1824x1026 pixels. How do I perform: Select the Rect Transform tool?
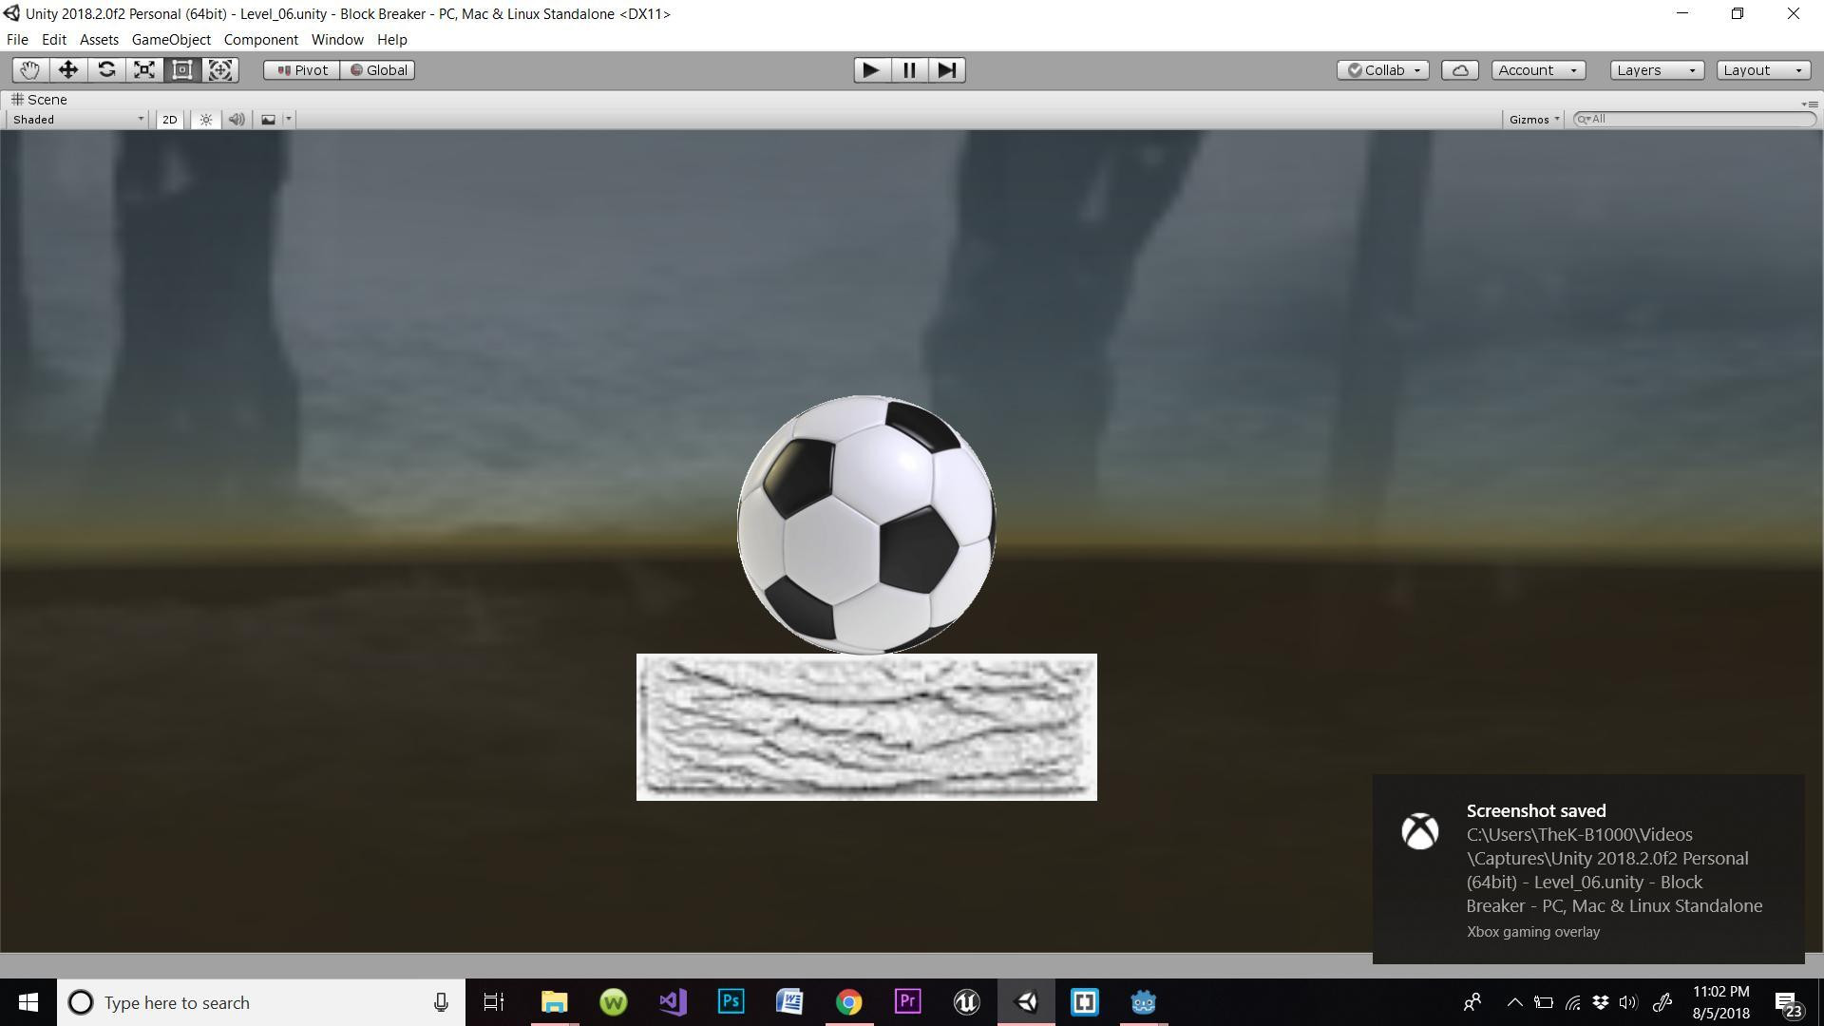tap(182, 70)
